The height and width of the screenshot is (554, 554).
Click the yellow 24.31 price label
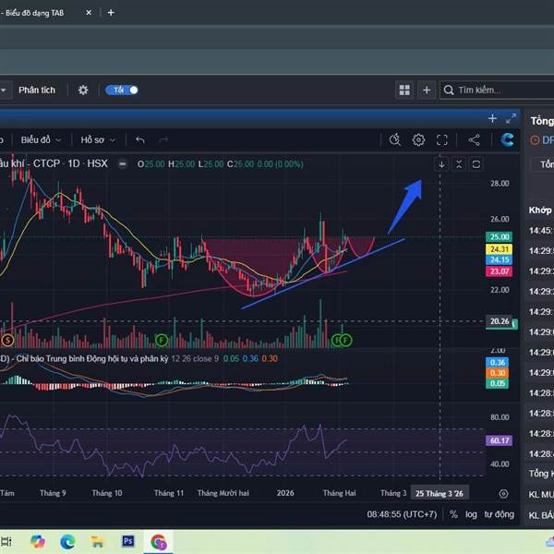498,249
